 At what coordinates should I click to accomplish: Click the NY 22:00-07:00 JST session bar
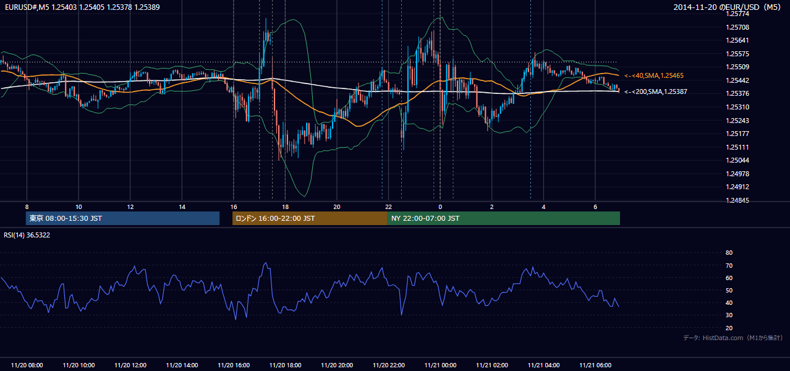point(504,218)
